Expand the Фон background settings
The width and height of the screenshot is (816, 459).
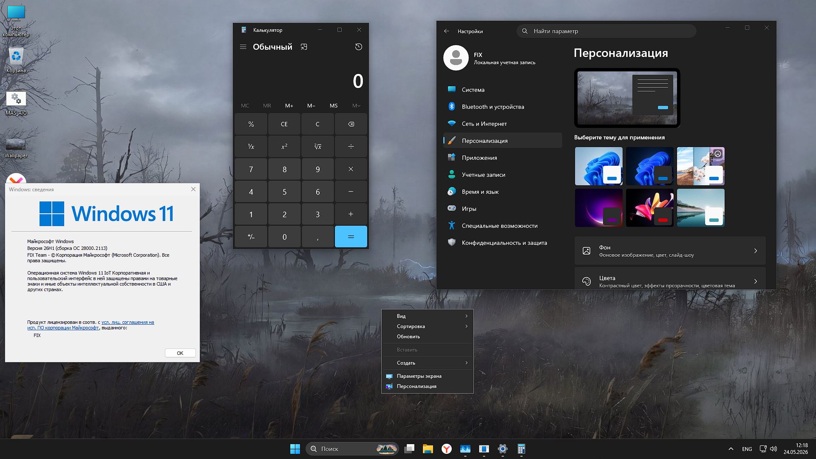click(x=670, y=251)
